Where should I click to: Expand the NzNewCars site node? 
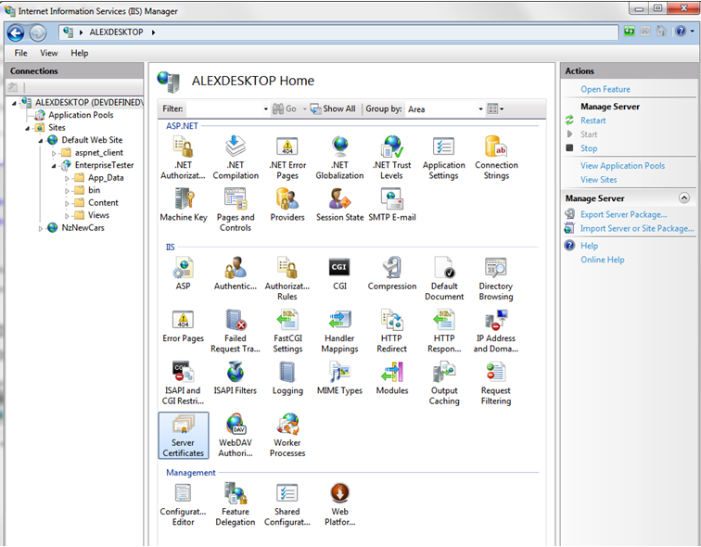41,228
